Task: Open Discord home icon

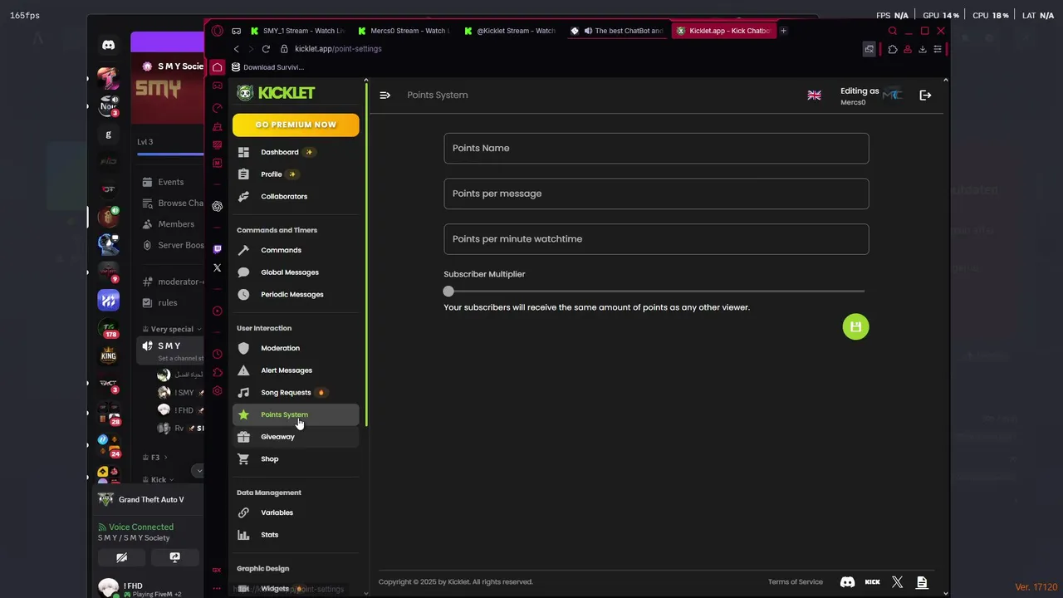Action: tap(109, 45)
